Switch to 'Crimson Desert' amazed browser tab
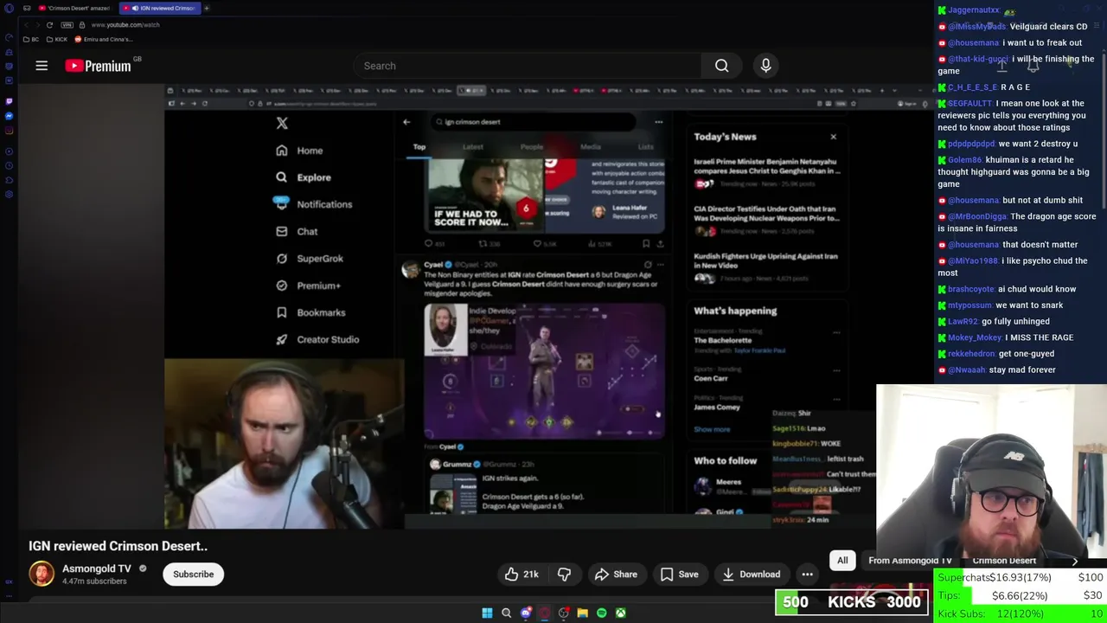The image size is (1107, 623). tap(74, 8)
